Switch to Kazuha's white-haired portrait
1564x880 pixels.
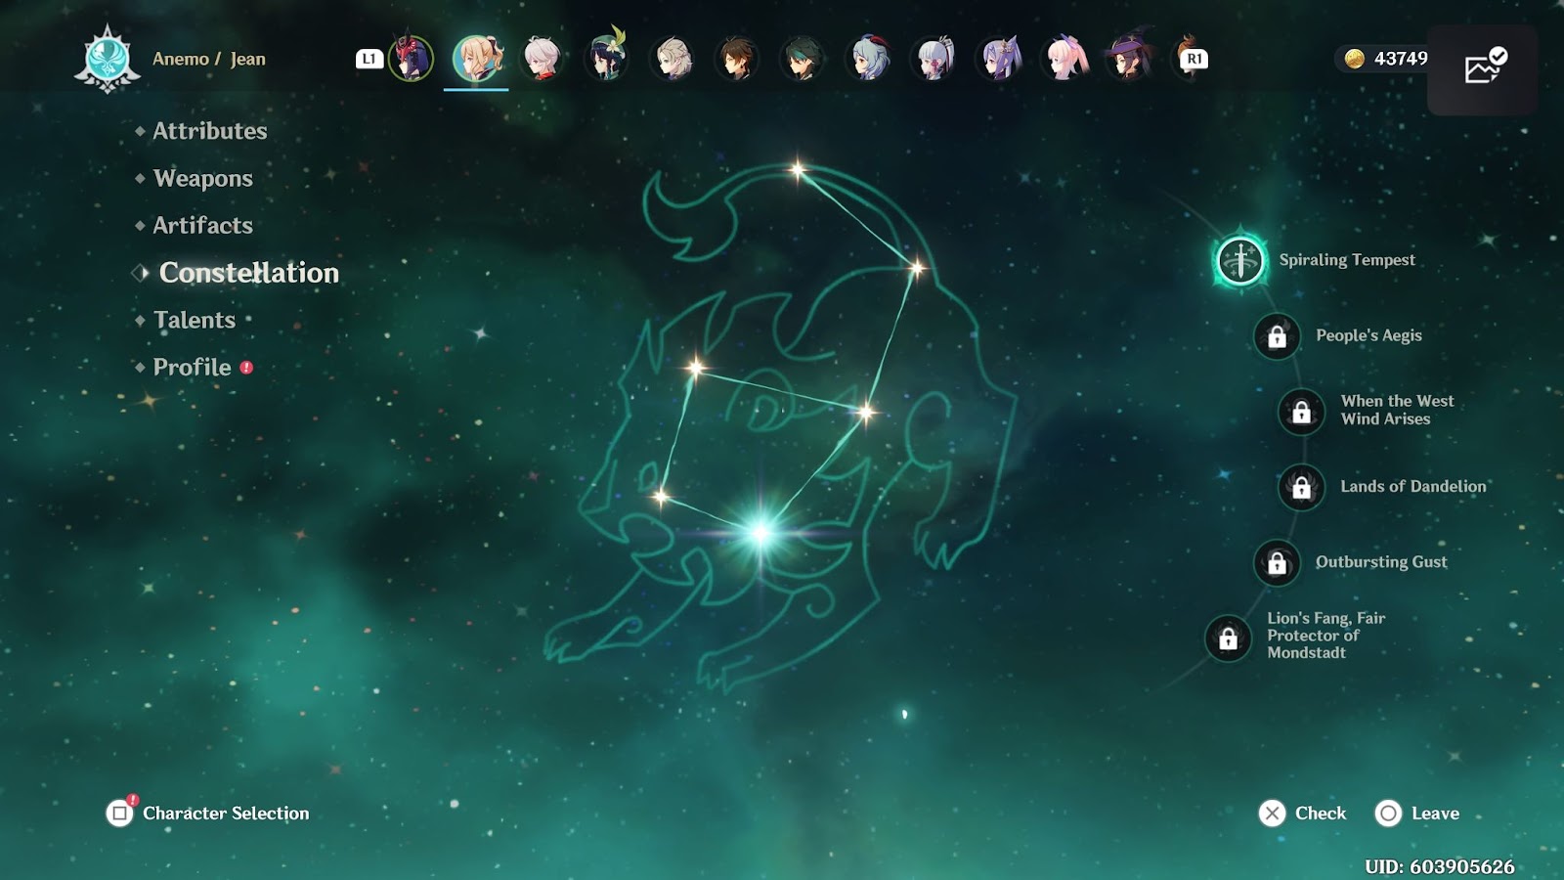pos(542,59)
